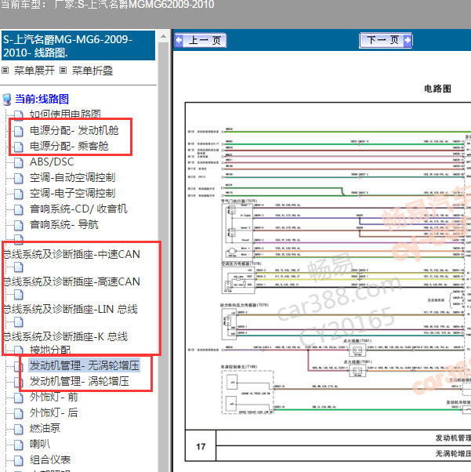
Task: Open 如何使用电路图 entry
Action: [x=65, y=114]
